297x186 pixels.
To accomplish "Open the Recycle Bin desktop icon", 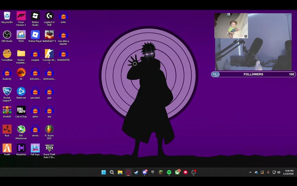I will (7, 17).
